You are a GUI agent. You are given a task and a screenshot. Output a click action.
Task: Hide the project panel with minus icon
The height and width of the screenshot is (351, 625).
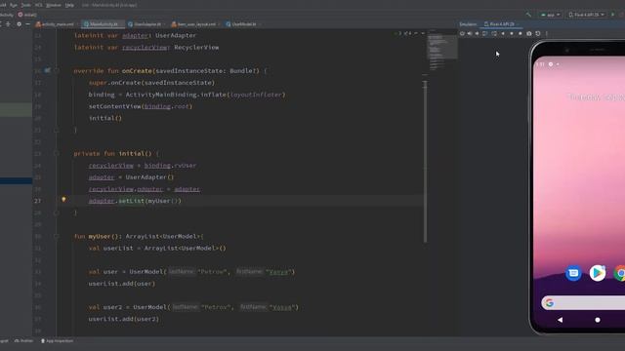(x=27, y=24)
